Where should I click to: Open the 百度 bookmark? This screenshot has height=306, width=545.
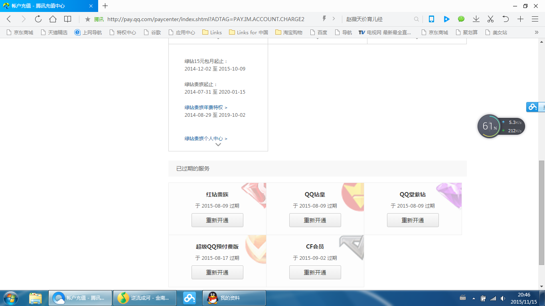click(318, 33)
